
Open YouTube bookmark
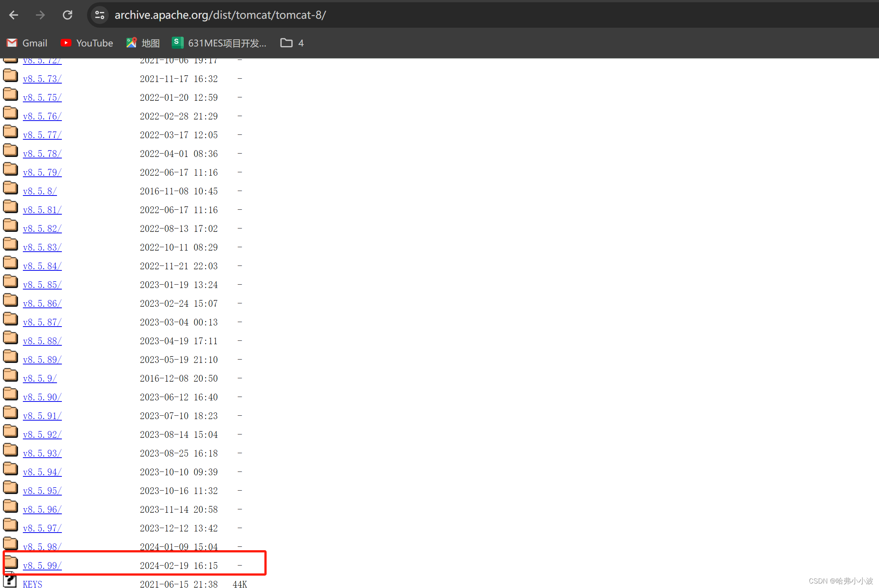click(x=87, y=43)
